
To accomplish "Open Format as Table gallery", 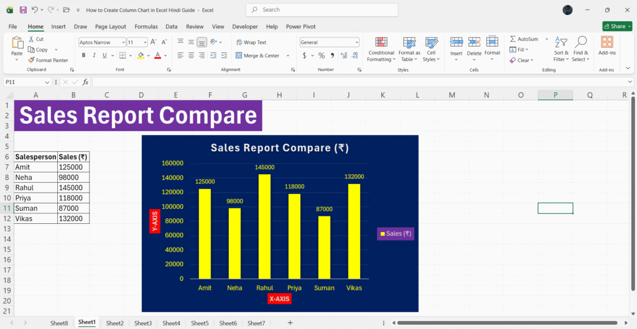I will [409, 49].
